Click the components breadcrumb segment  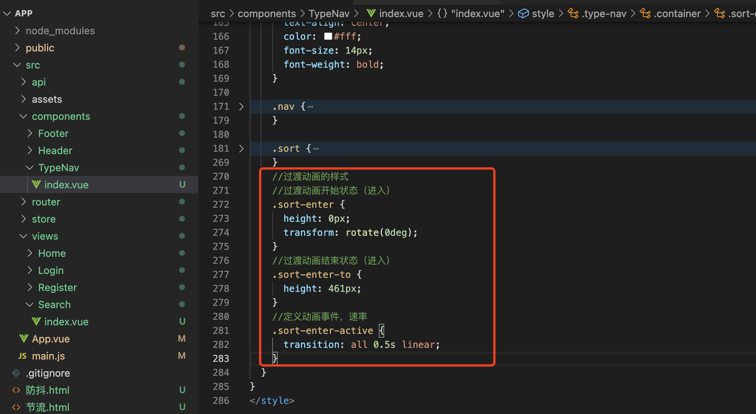[267, 14]
